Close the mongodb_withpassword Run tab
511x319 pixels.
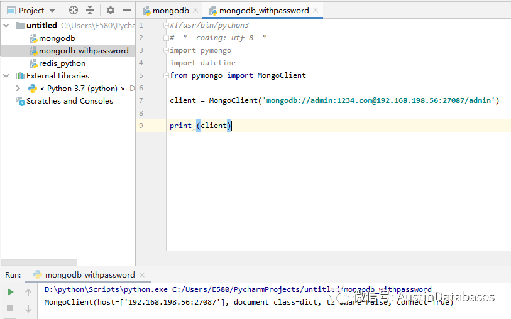[x=141, y=275]
